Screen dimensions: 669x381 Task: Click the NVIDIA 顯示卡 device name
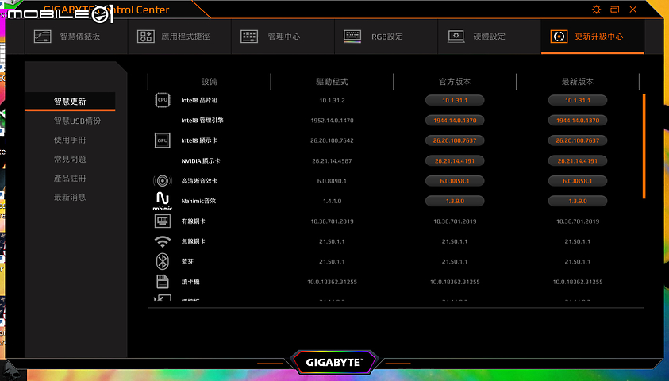point(201,161)
